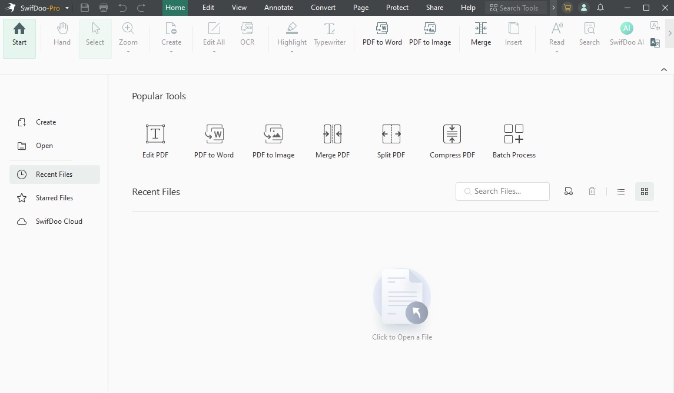Open PDF to Image popular tool

click(273, 142)
